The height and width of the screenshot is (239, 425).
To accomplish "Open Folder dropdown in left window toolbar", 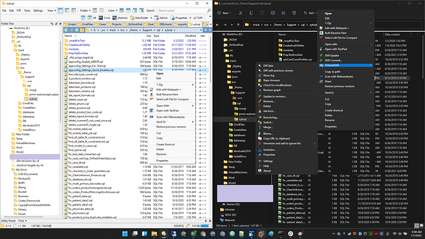I will [85, 10].
